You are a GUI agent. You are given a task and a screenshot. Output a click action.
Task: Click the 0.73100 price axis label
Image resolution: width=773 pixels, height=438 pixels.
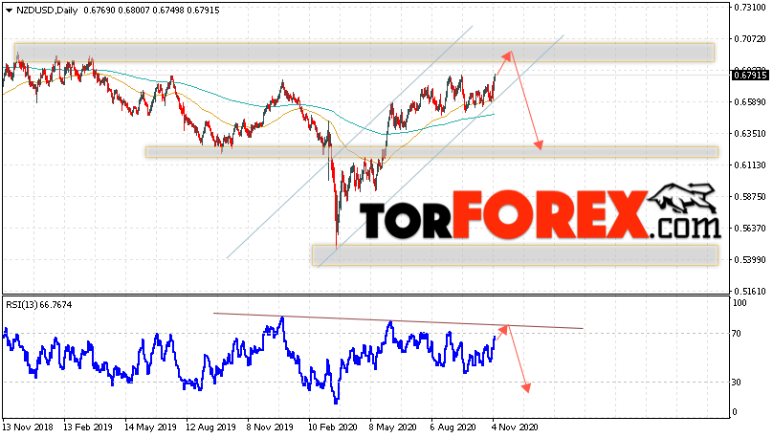click(750, 8)
